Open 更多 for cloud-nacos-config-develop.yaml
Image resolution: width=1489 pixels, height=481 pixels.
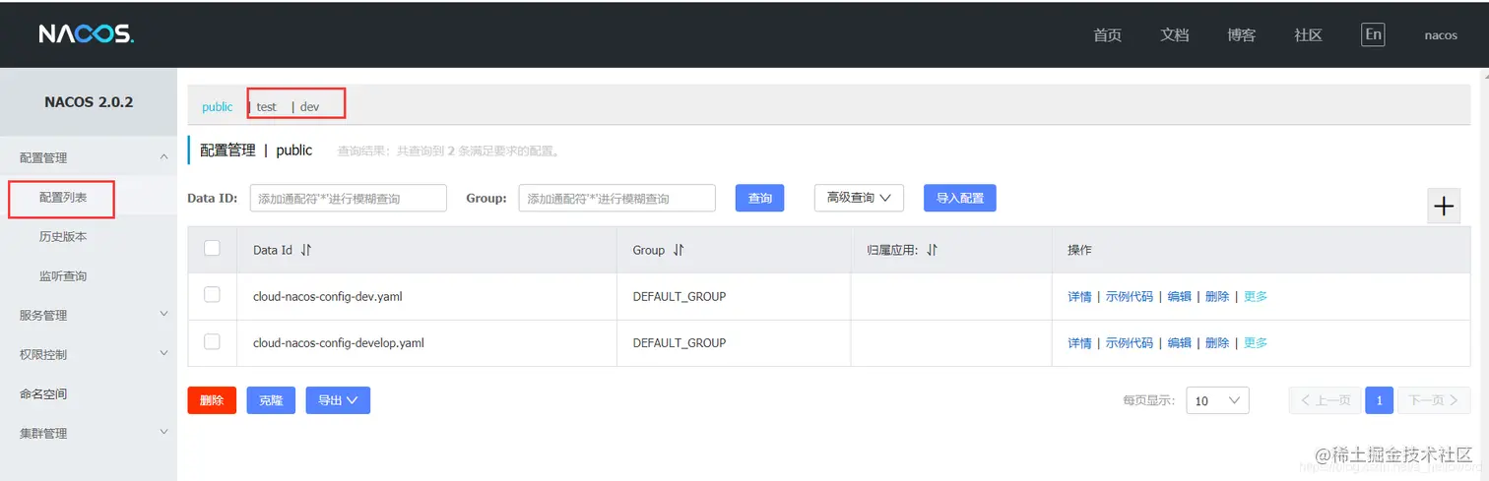1256,342
